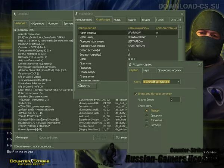The width and height of the screenshot is (224, 168).
Task: Select the Легкая difficulty radio button
Action: (147, 111)
